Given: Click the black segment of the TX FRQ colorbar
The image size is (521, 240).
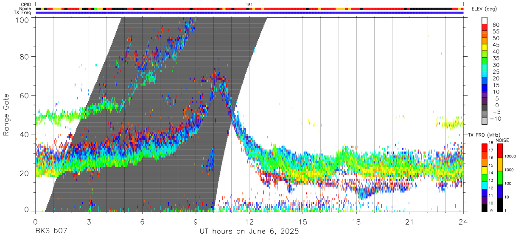Looking at the screenshot, I should coord(485,208).
